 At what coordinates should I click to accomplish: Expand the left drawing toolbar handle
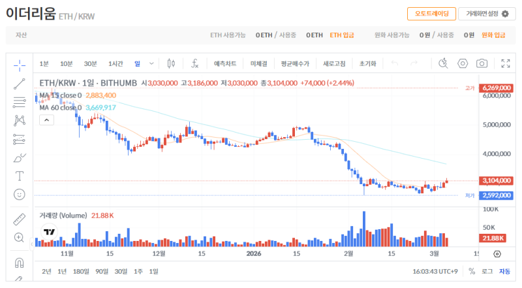tap(32, 244)
